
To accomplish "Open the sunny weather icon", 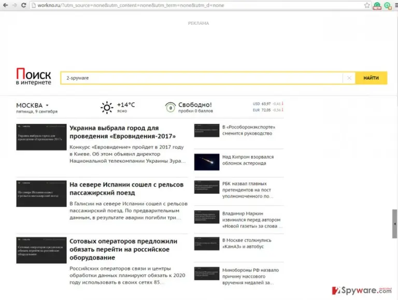I will 107,108.
